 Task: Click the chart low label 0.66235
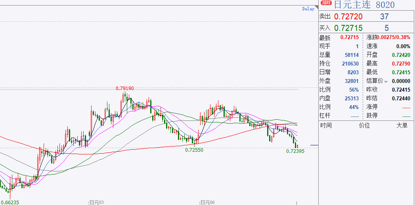[10, 202]
